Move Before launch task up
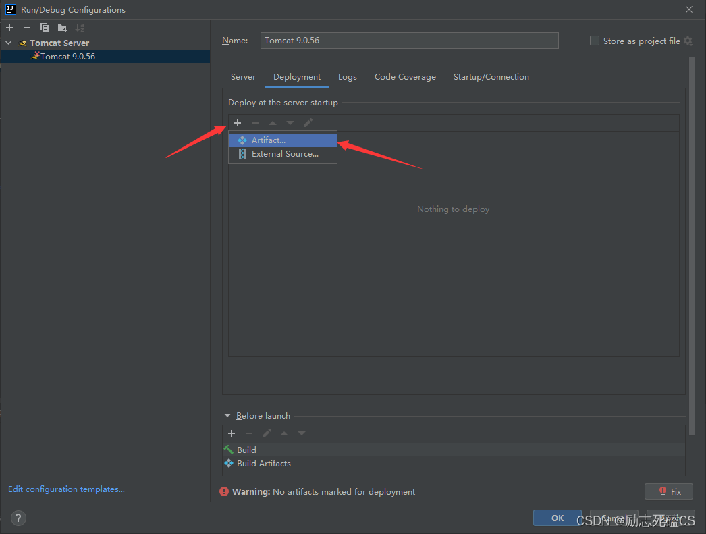The width and height of the screenshot is (706, 534). pos(284,433)
